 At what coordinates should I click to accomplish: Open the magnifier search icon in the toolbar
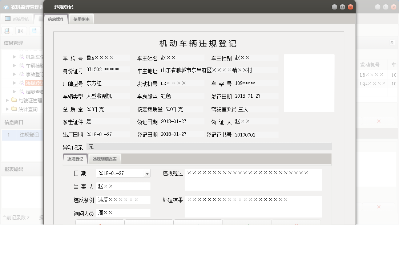(x=7, y=31)
